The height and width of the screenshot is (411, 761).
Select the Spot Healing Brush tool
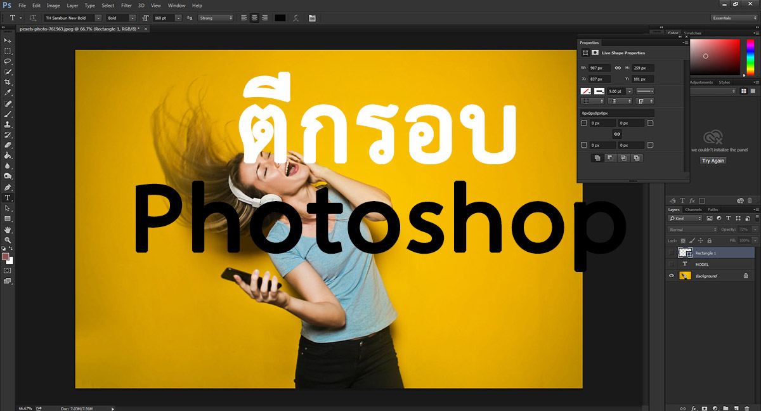pyautogui.click(x=8, y=103)
